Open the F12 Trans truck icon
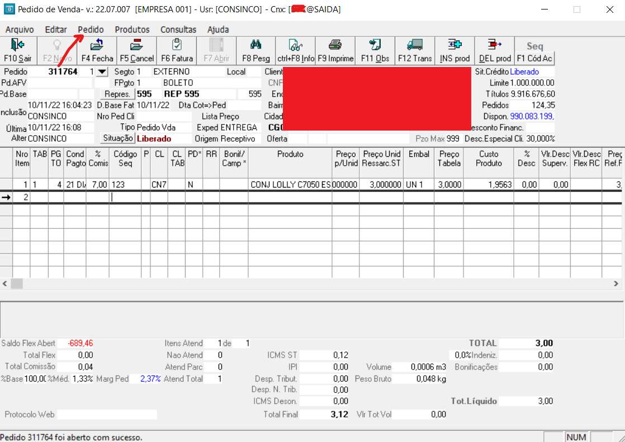The width and height of the screenshot is (625, 442). [415, 45]
